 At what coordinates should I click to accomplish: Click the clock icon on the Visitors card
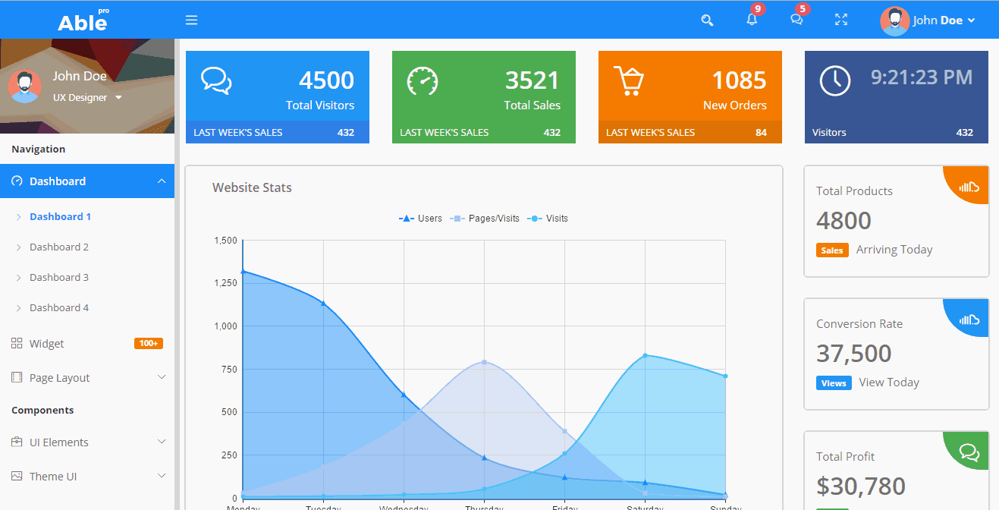[x=834, y=80]
